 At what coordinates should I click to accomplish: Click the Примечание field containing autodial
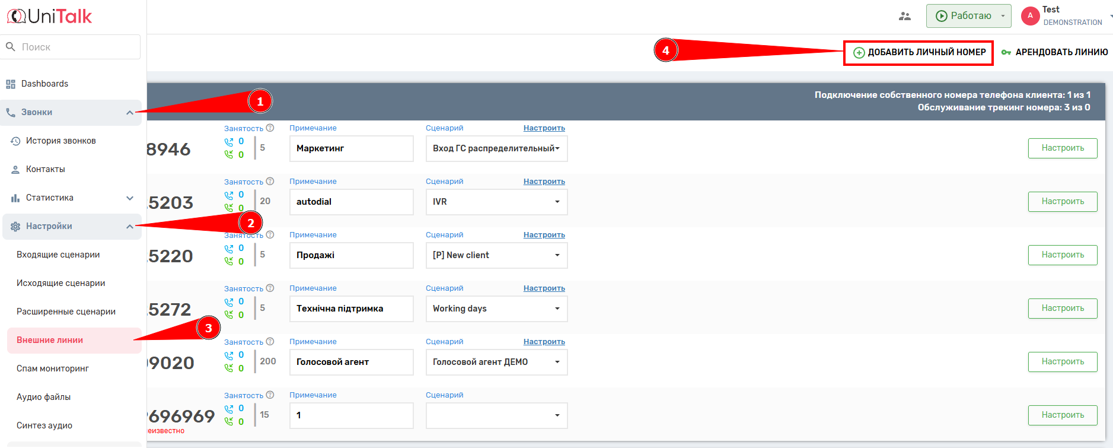(351, 202)
